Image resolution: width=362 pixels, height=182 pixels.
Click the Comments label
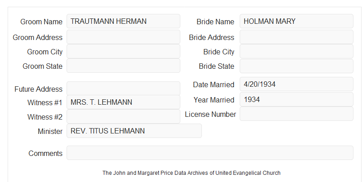tap(45, 153)
